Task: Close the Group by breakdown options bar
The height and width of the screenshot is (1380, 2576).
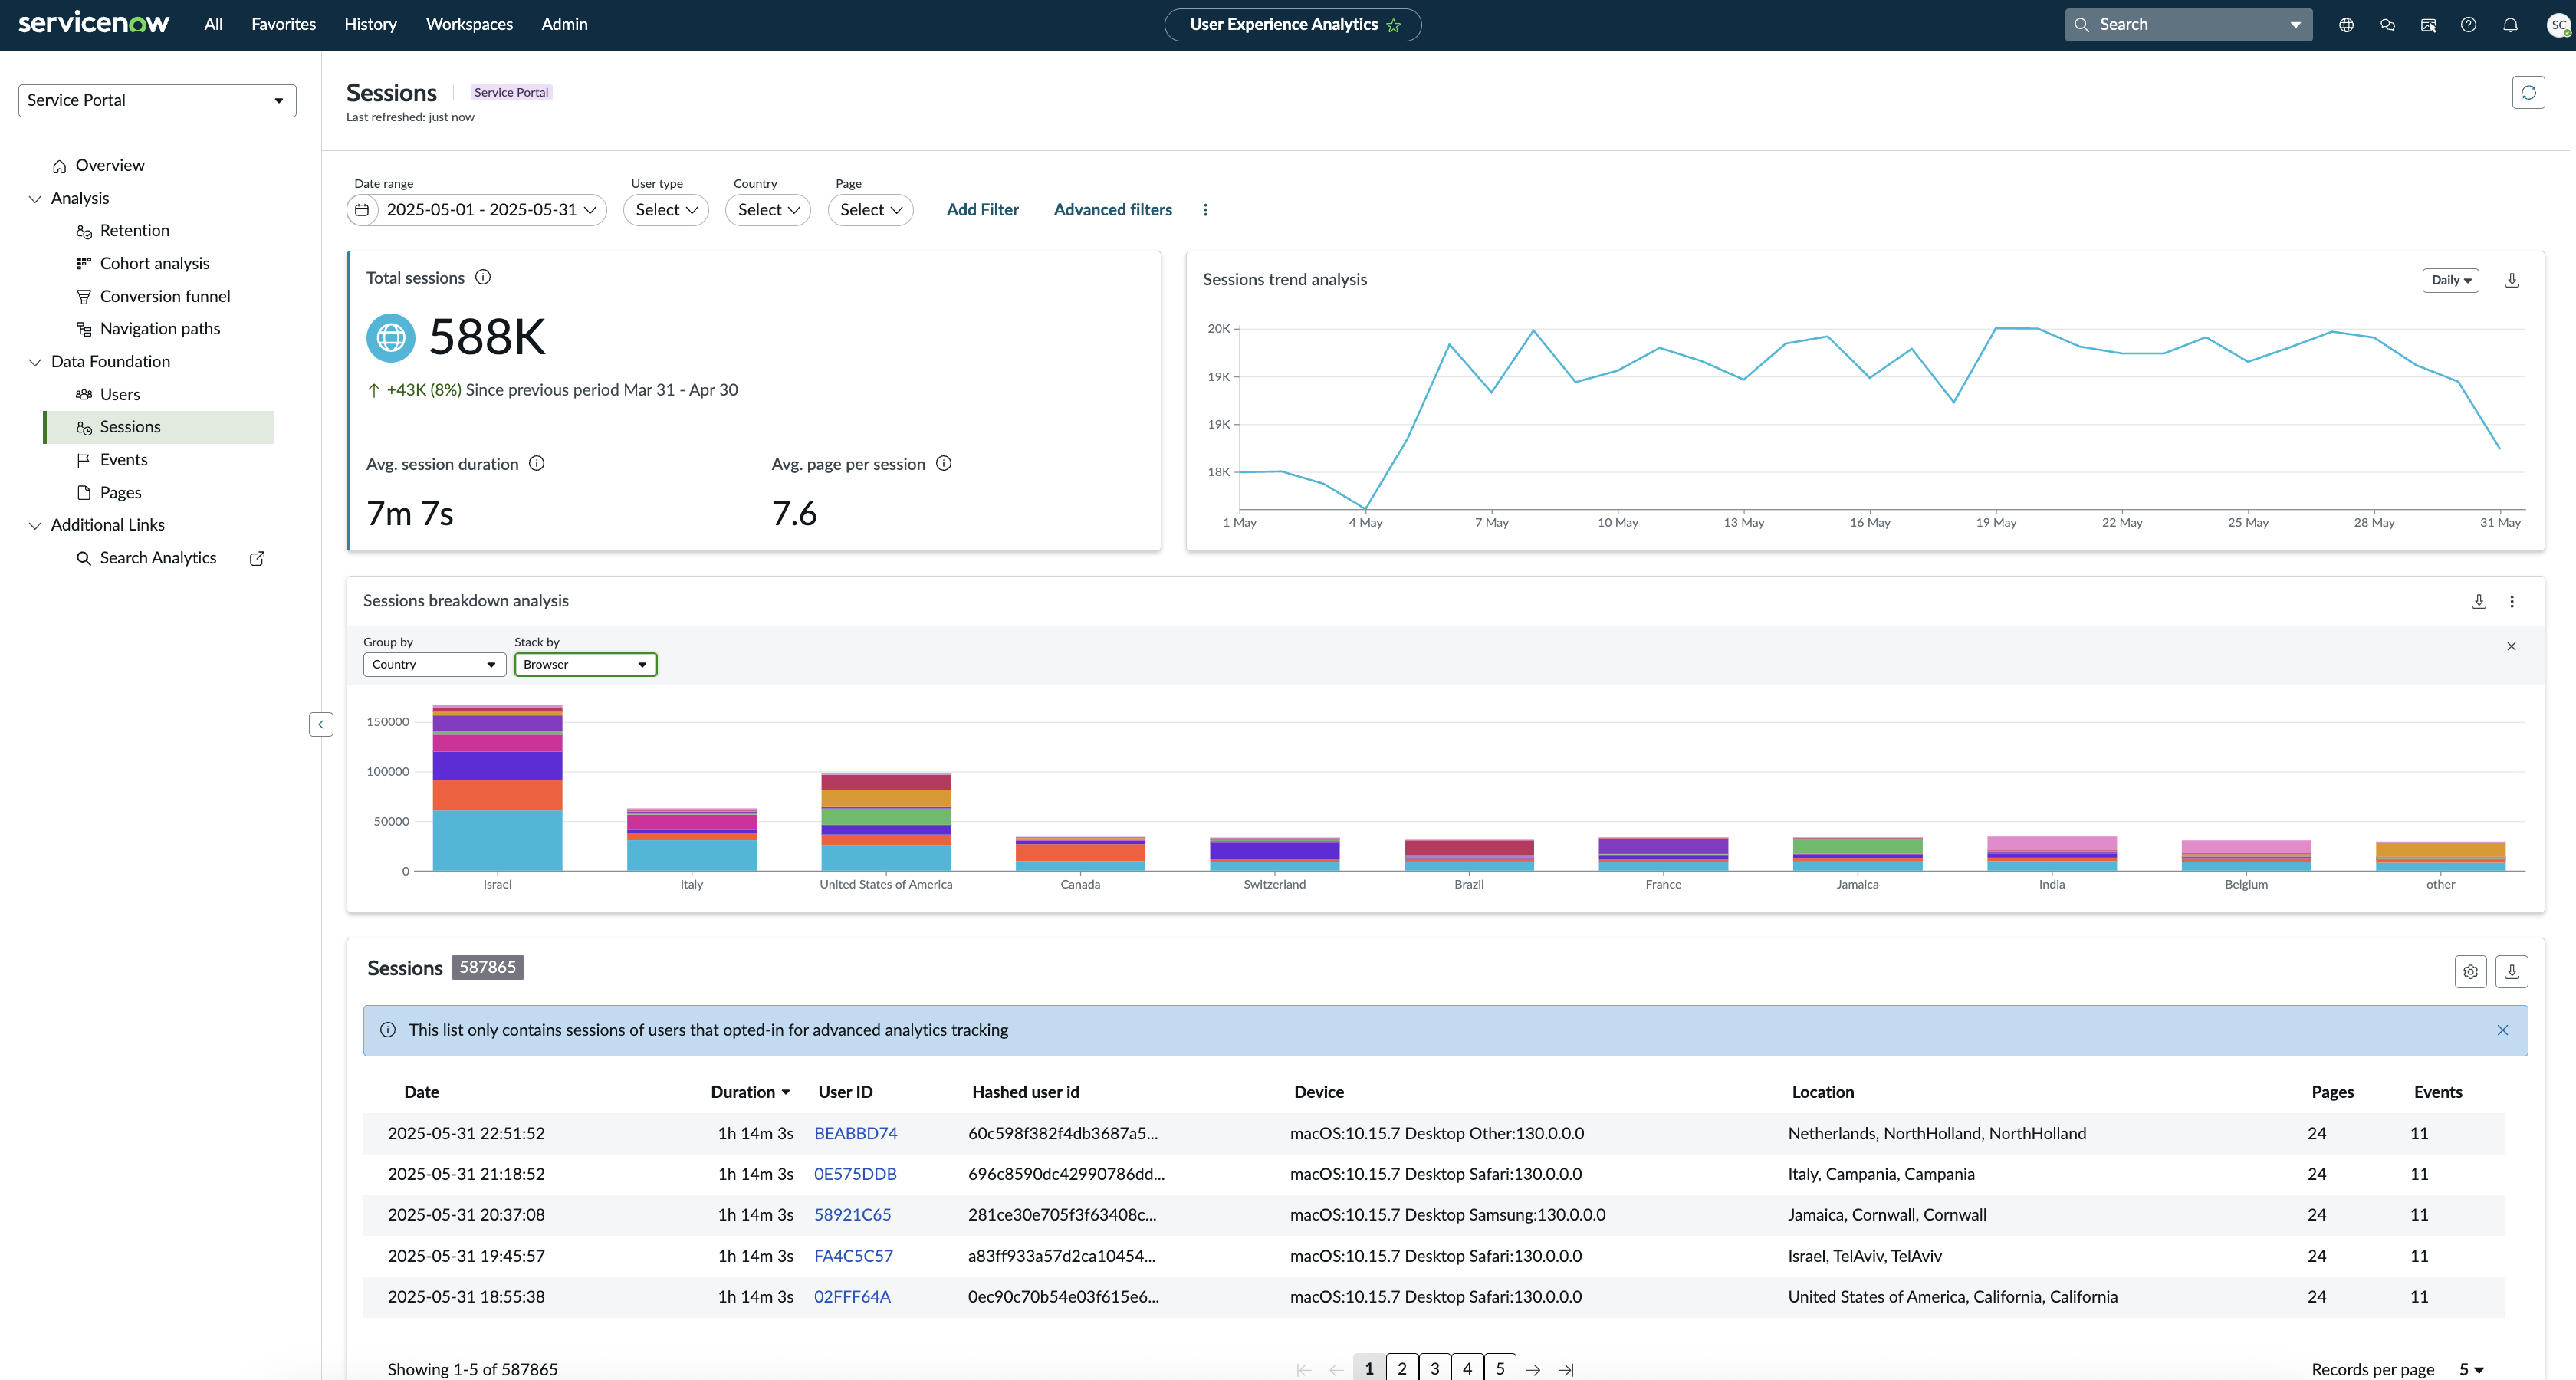Action: (2511, 646)
